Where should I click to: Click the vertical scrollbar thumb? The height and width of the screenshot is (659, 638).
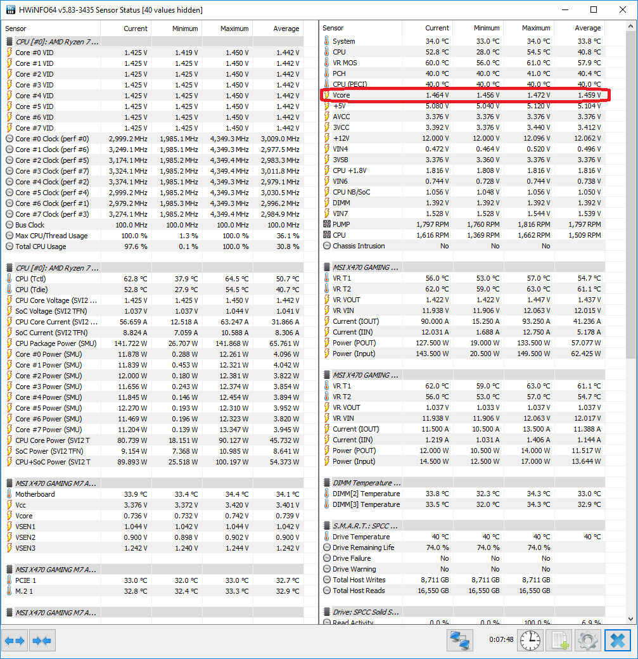click(x=630, y=195)
